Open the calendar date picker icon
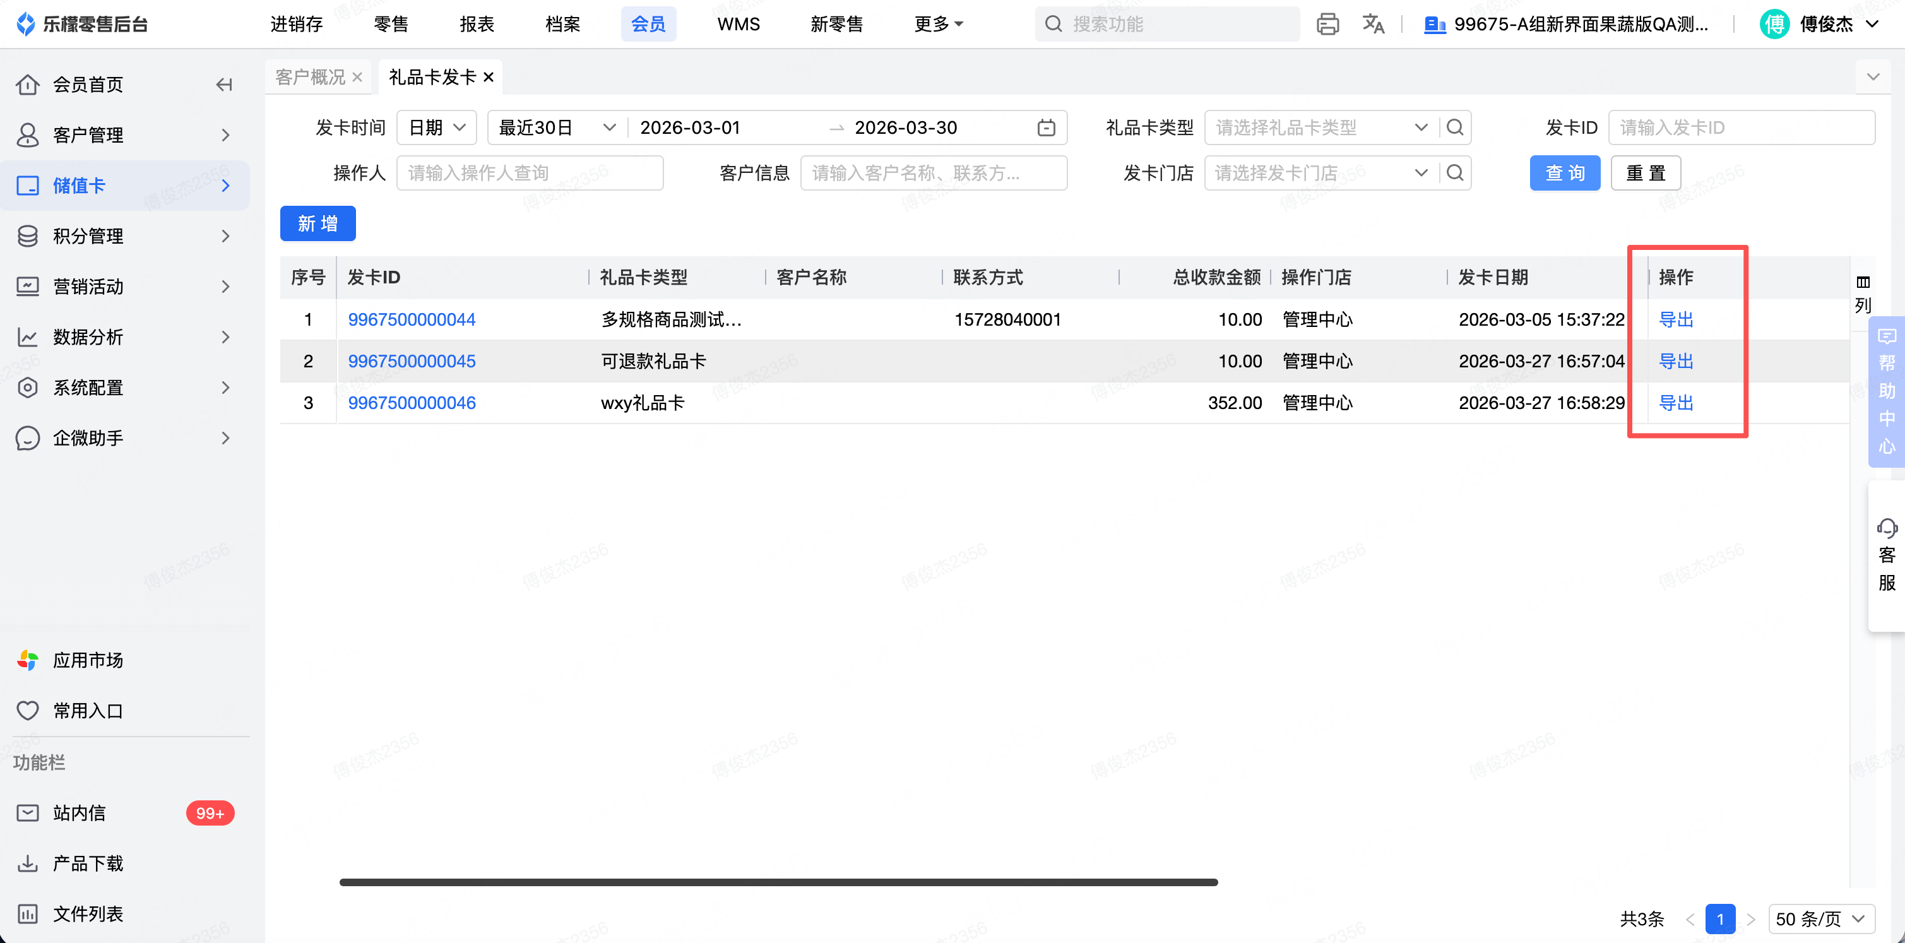The image size is (1905, 943). 1046,128
